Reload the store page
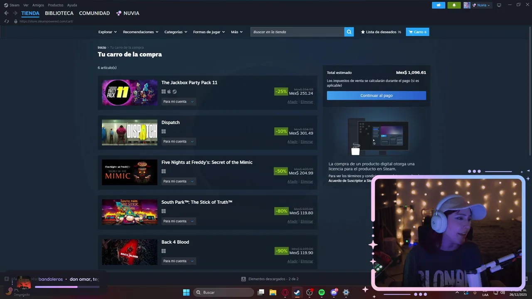This screenshot has width=532, height=299. pyautogui.click(x=6, y=21)
